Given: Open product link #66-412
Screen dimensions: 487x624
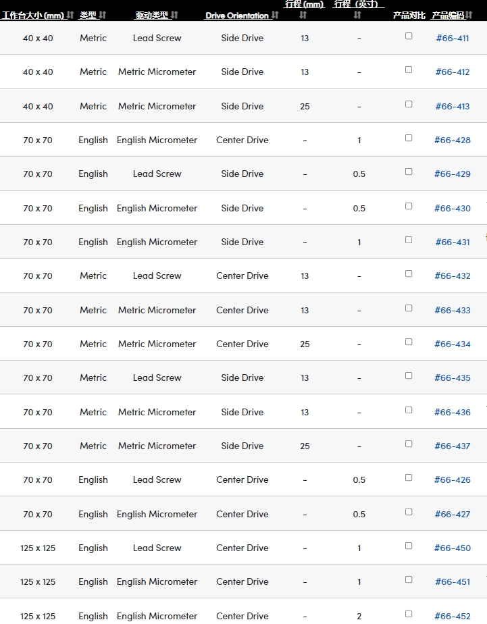Looking at the screenshot, I should point(453,72).
